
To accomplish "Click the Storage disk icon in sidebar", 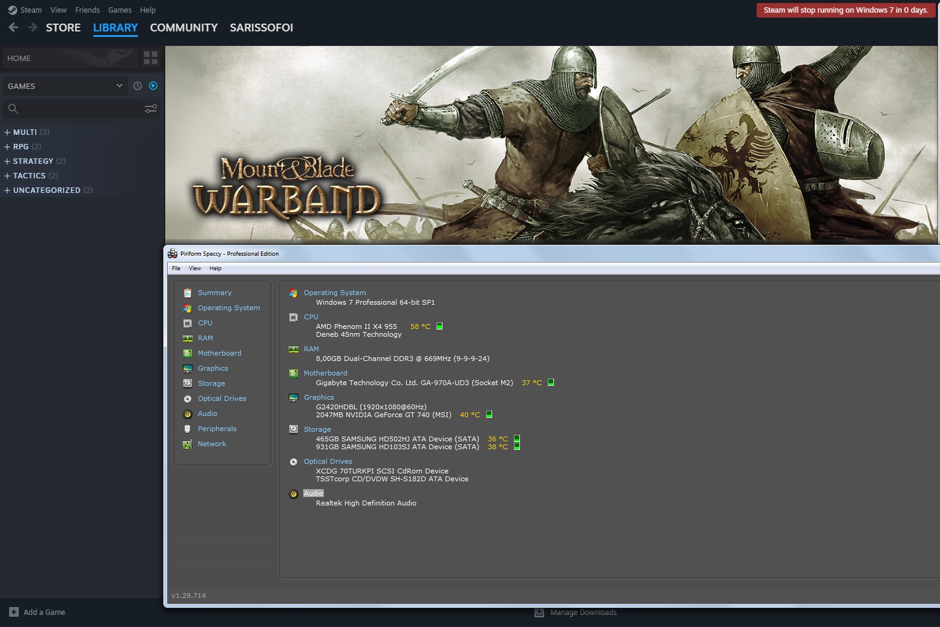I will pos(188,383).
